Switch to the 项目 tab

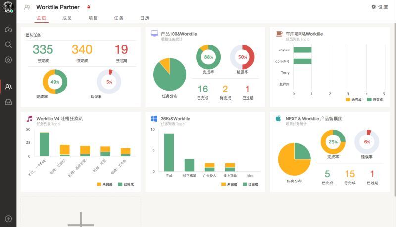click(93, 18)
